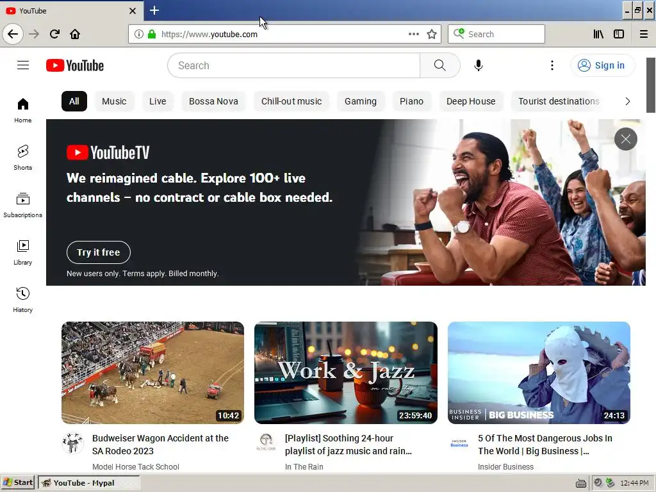Select the Deep House filter chip
This screenshot has height=492, width=656.
(471, 101)
